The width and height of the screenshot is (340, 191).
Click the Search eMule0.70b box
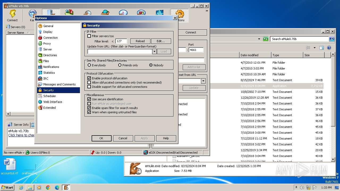[x=300, y=39]
